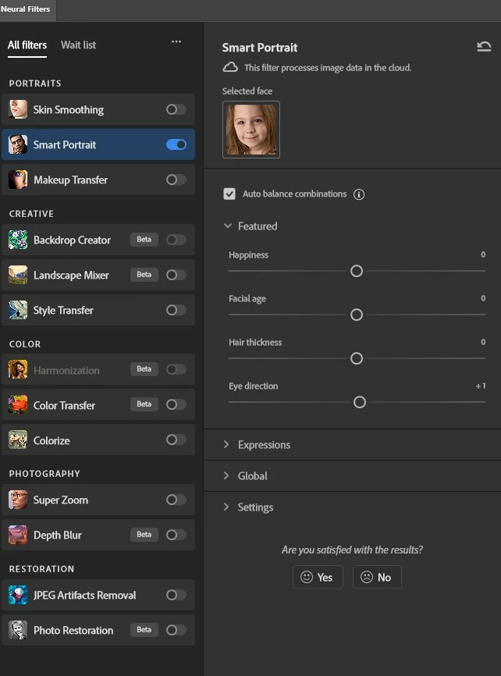
Task: Click the Happiness slider handle
Action: [x=357, y=271]
